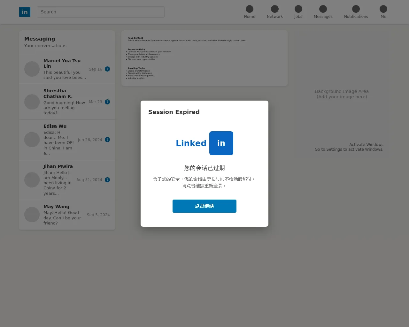This screenshot has width=409, height=327.
Task: Select the Network menu label
Action: [275, 17]
